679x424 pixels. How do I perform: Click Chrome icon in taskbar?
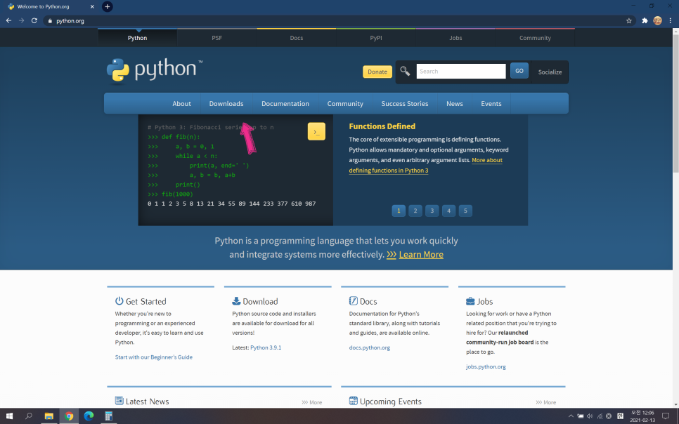pos(69,416)
